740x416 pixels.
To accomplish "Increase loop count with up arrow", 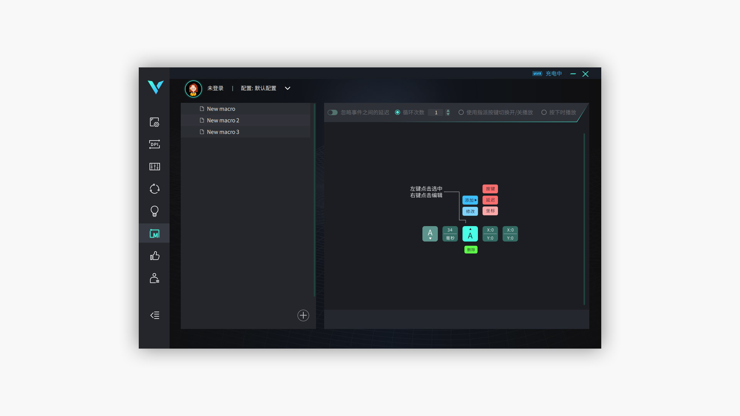I will [448, 111].
